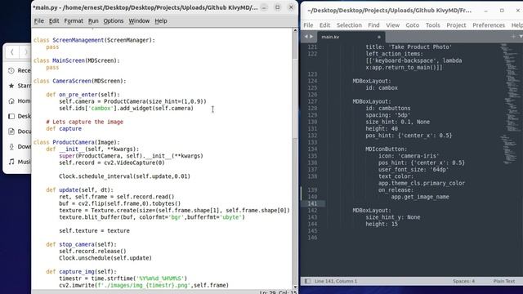Screen dimensions: 523x294
Task: Click 'def stop_camera(self):' line
Action: (x=82, y=244)
